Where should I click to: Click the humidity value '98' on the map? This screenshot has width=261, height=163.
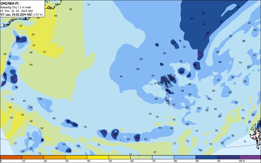pos(9,64)
